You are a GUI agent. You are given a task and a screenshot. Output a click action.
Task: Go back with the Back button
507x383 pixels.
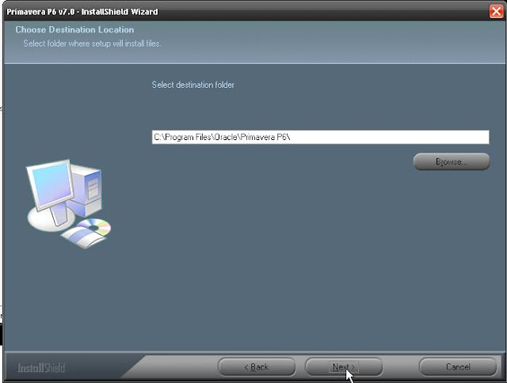(x=257, y=367)
